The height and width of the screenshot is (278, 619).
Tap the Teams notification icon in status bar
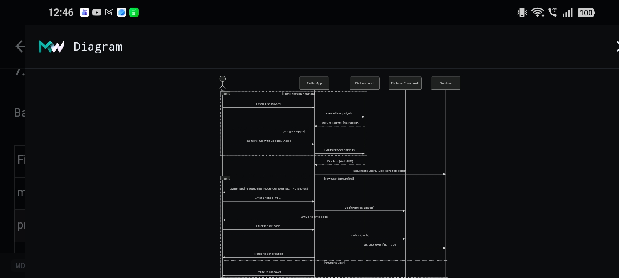[85, 12]
